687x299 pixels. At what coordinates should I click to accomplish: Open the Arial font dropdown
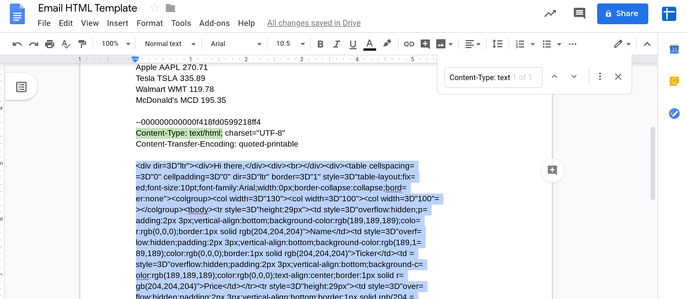236,44
